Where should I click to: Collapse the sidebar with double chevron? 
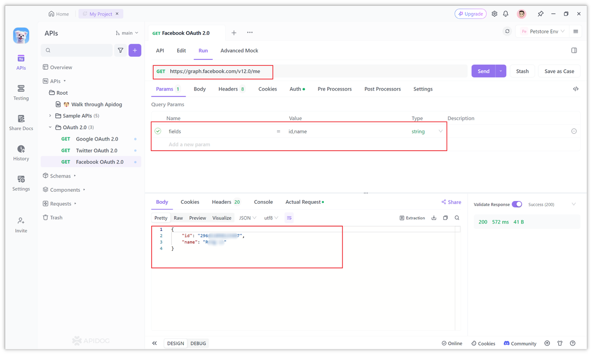coord(155,343)
